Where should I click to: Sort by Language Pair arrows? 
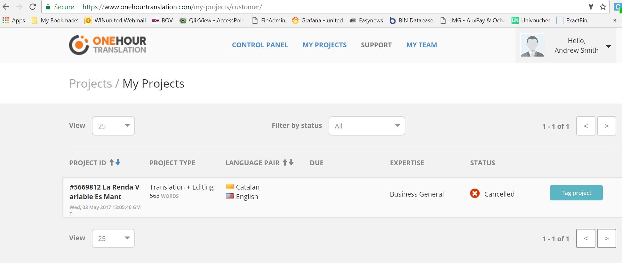click(x=288, y=162)
